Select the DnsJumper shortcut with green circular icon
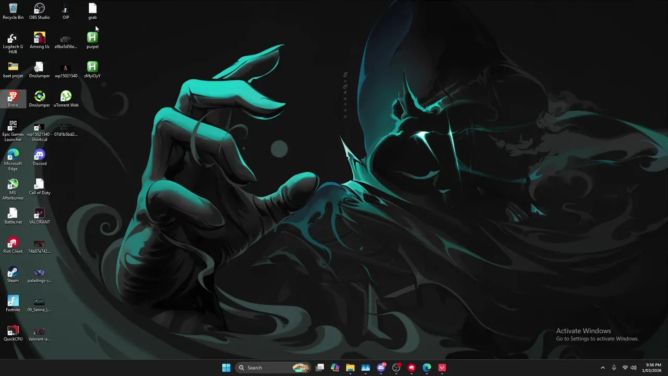The width and height of the screenshot is (668, 376). pos(40,99)
